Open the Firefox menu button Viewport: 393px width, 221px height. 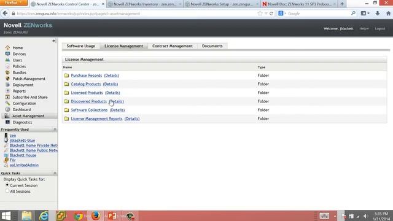pyautogui.click(x=14, y=2)
